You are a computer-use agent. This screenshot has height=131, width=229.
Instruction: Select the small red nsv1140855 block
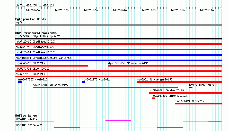tap(153, 98)
